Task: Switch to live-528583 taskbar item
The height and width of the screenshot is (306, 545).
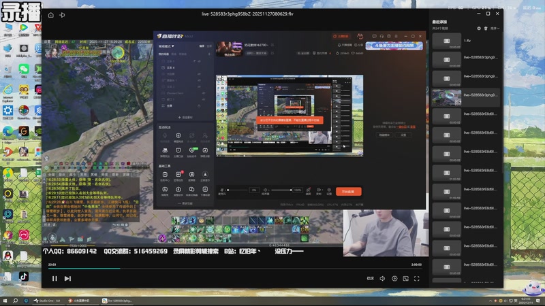Action: [x=117, y=301]
